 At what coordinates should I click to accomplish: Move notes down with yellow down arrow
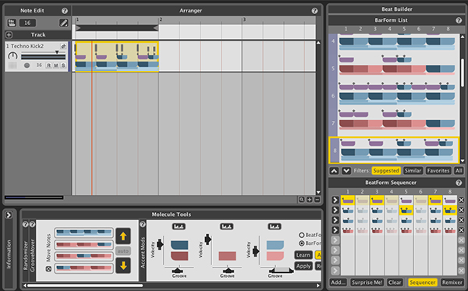pyautogui.click(x=123, y=265)
